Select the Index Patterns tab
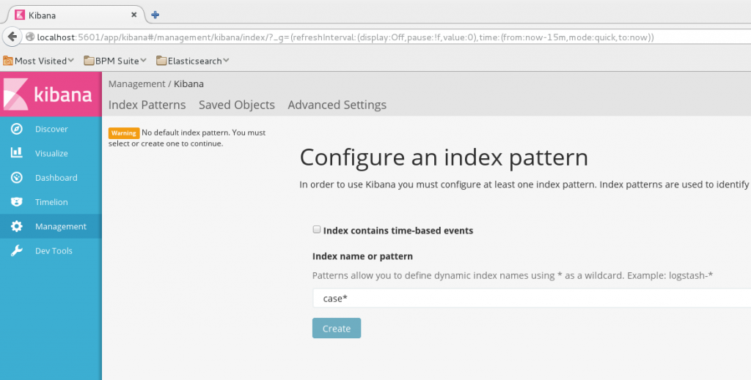 [x=147, y=105]
